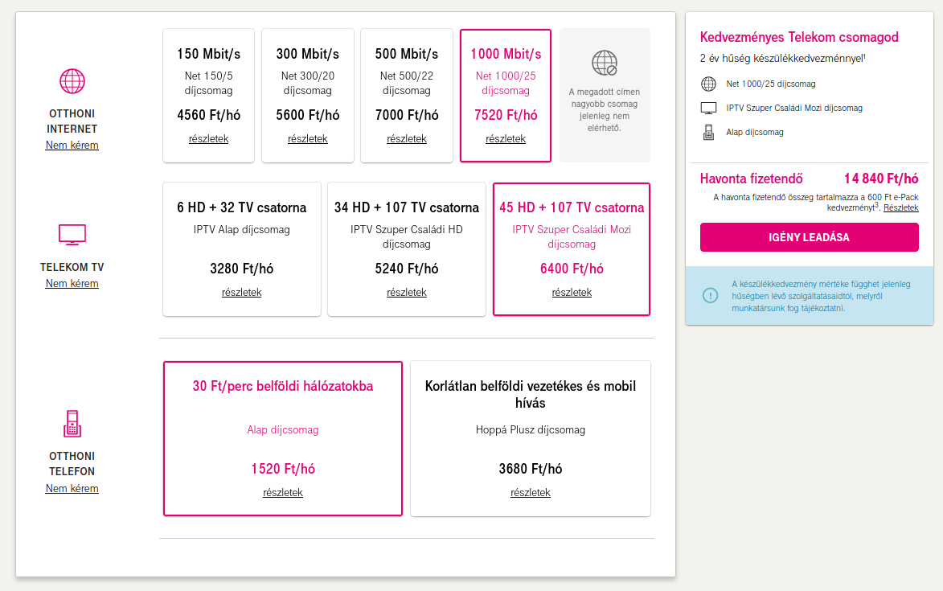
Task: Click the Kedvezményes Telekom csomagod heading
Action: 799,37
